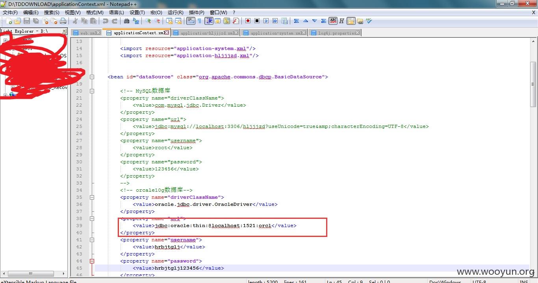This screenshot has height=283, width=538.
Task: Click the blue down-triangle toolbar icon
Action: tap(314, 21)
